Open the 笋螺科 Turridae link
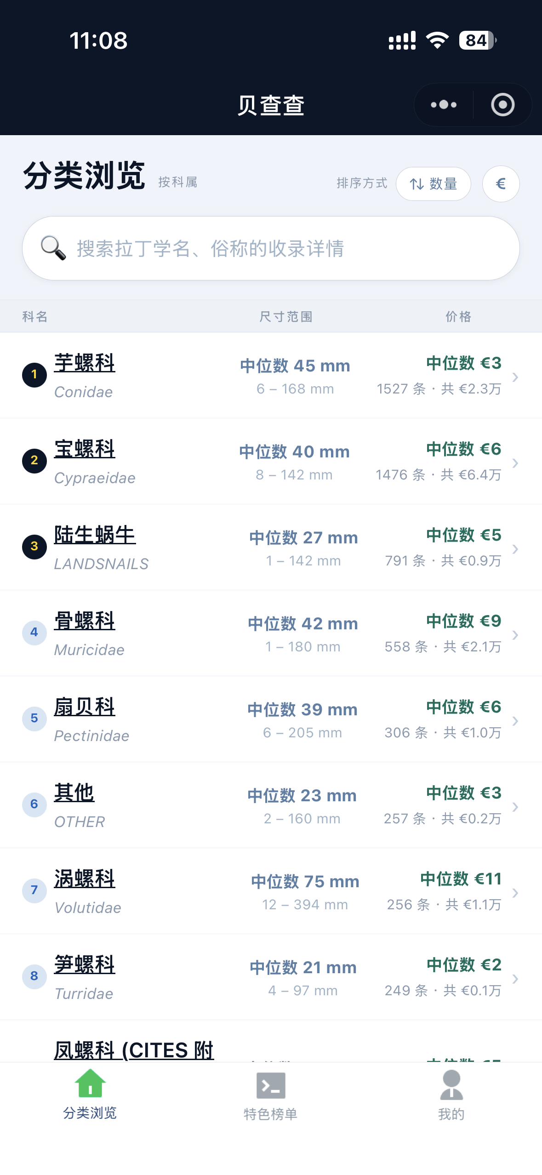Screen dimensions: 542x1175 coord(85,965)
